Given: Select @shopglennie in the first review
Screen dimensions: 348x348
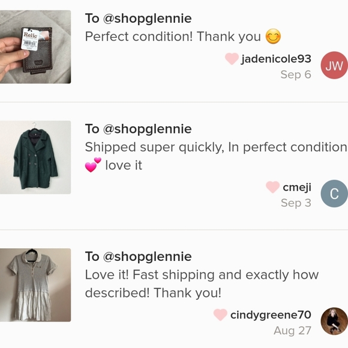Looking at the screenshot, I should coord(147,19).
